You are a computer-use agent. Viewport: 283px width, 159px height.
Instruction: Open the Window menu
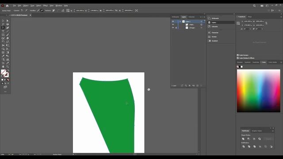[59, 6]
